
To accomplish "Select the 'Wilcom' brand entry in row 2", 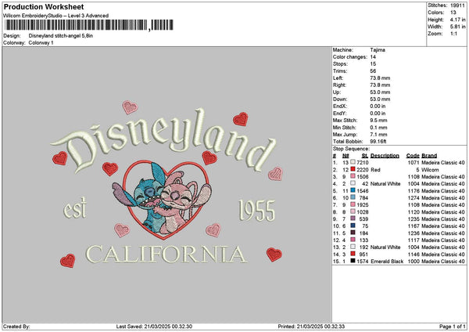I will [430, 170].
